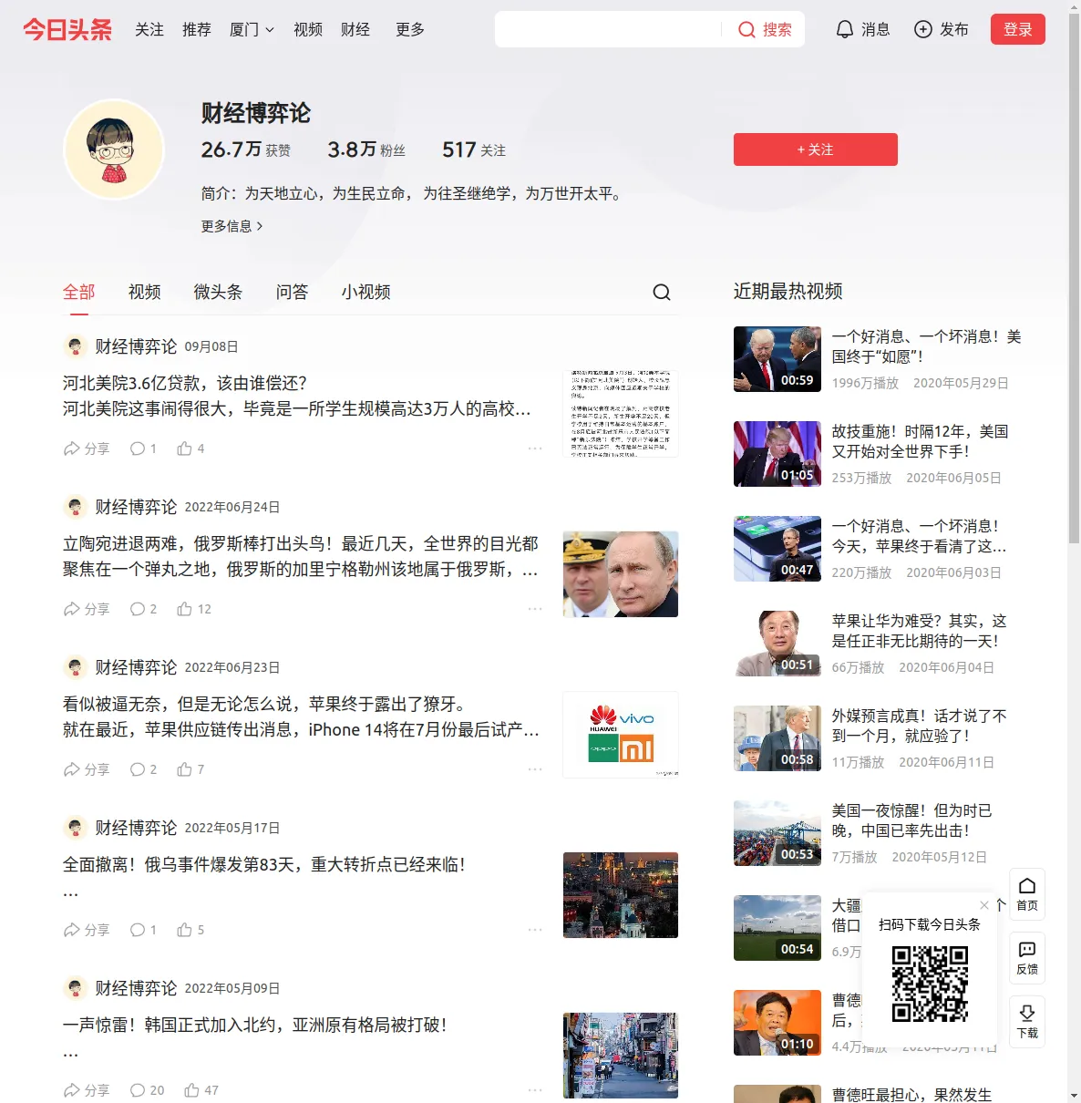Screen dimensions: 1081x1103
Task: Share the 苹果终于露出了獠牙 post
Action: coord(87,769)
